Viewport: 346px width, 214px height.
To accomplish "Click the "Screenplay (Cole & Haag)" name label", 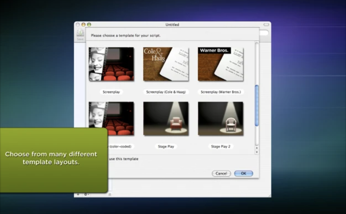I will point(166,92).
